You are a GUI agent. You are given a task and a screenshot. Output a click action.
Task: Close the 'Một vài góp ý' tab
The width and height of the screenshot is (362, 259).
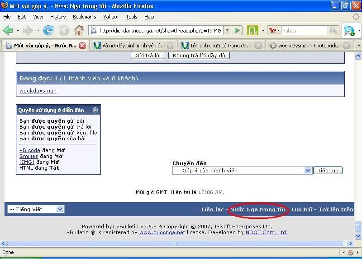pos(82,46)
